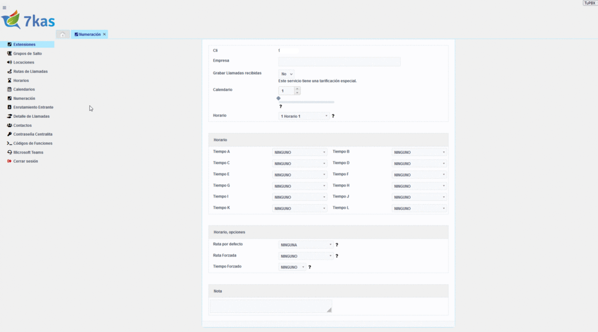Click the TuPBX button at top right
The height and width of the screenshot is (332, 598).
click(x=590, y=3)
